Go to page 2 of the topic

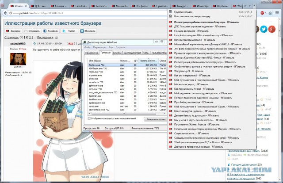(x=30, y=38)
